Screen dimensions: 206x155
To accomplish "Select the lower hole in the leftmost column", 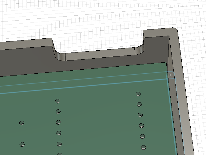I will tap(22, 144).
